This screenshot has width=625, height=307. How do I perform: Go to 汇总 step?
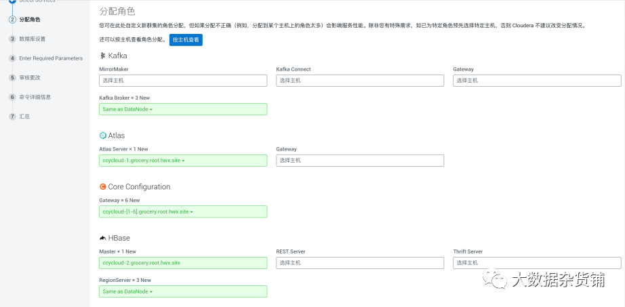(x=24, y=117)
